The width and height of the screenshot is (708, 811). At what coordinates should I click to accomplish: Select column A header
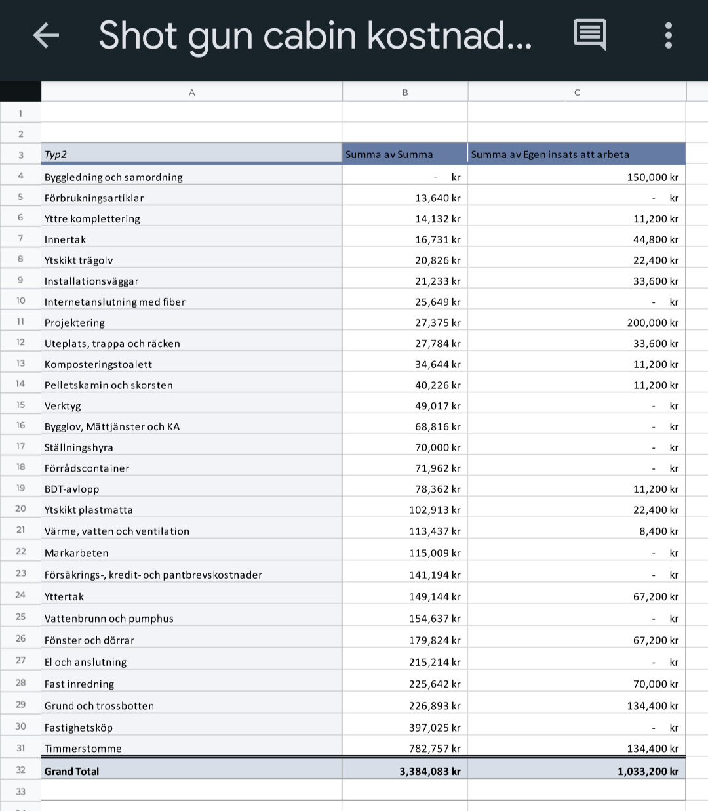[191, 93]
